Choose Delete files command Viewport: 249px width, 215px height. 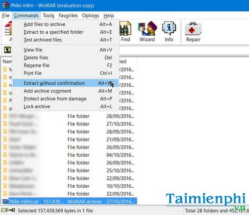point(66,58)
